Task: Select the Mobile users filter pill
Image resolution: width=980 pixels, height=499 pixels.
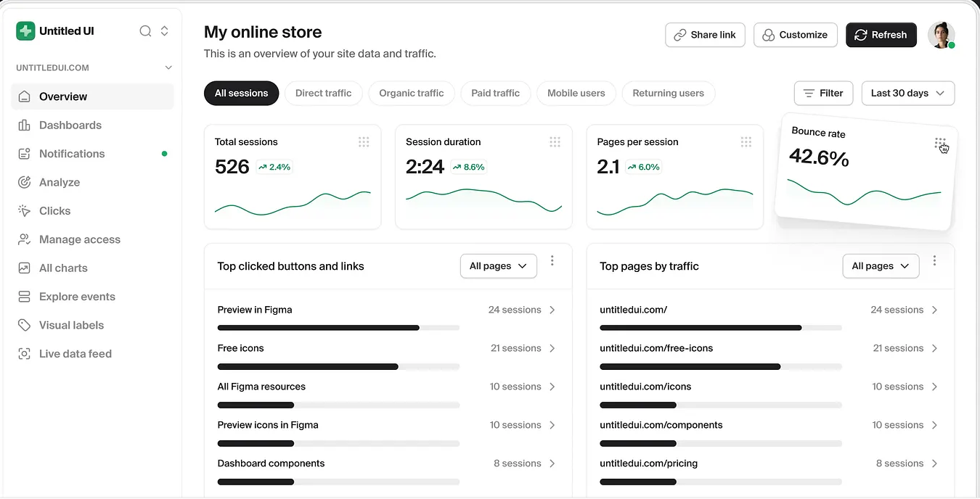Action: pos(576,94)
